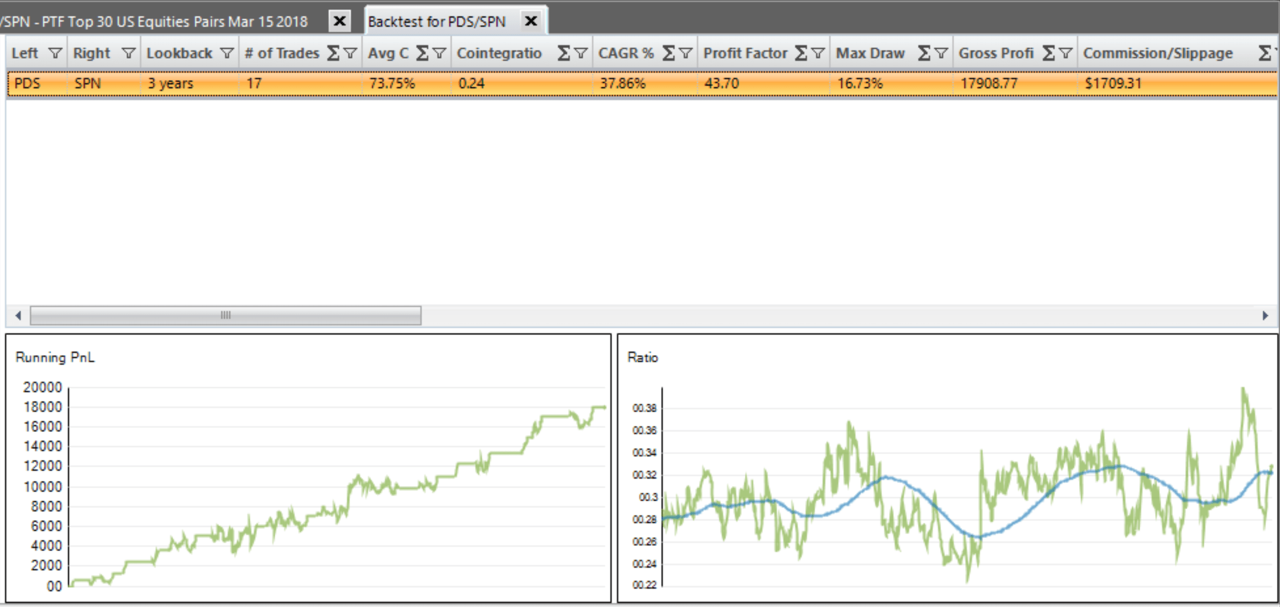Click the filter icon on Right column
Screen dimensions: 1280x607
pyautogui.click(x=128, y=53)
